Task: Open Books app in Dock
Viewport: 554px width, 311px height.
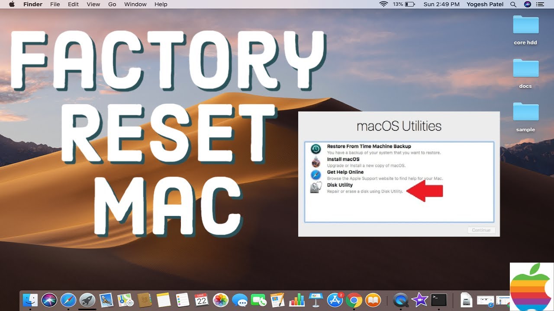Action: tap(373, 300)
